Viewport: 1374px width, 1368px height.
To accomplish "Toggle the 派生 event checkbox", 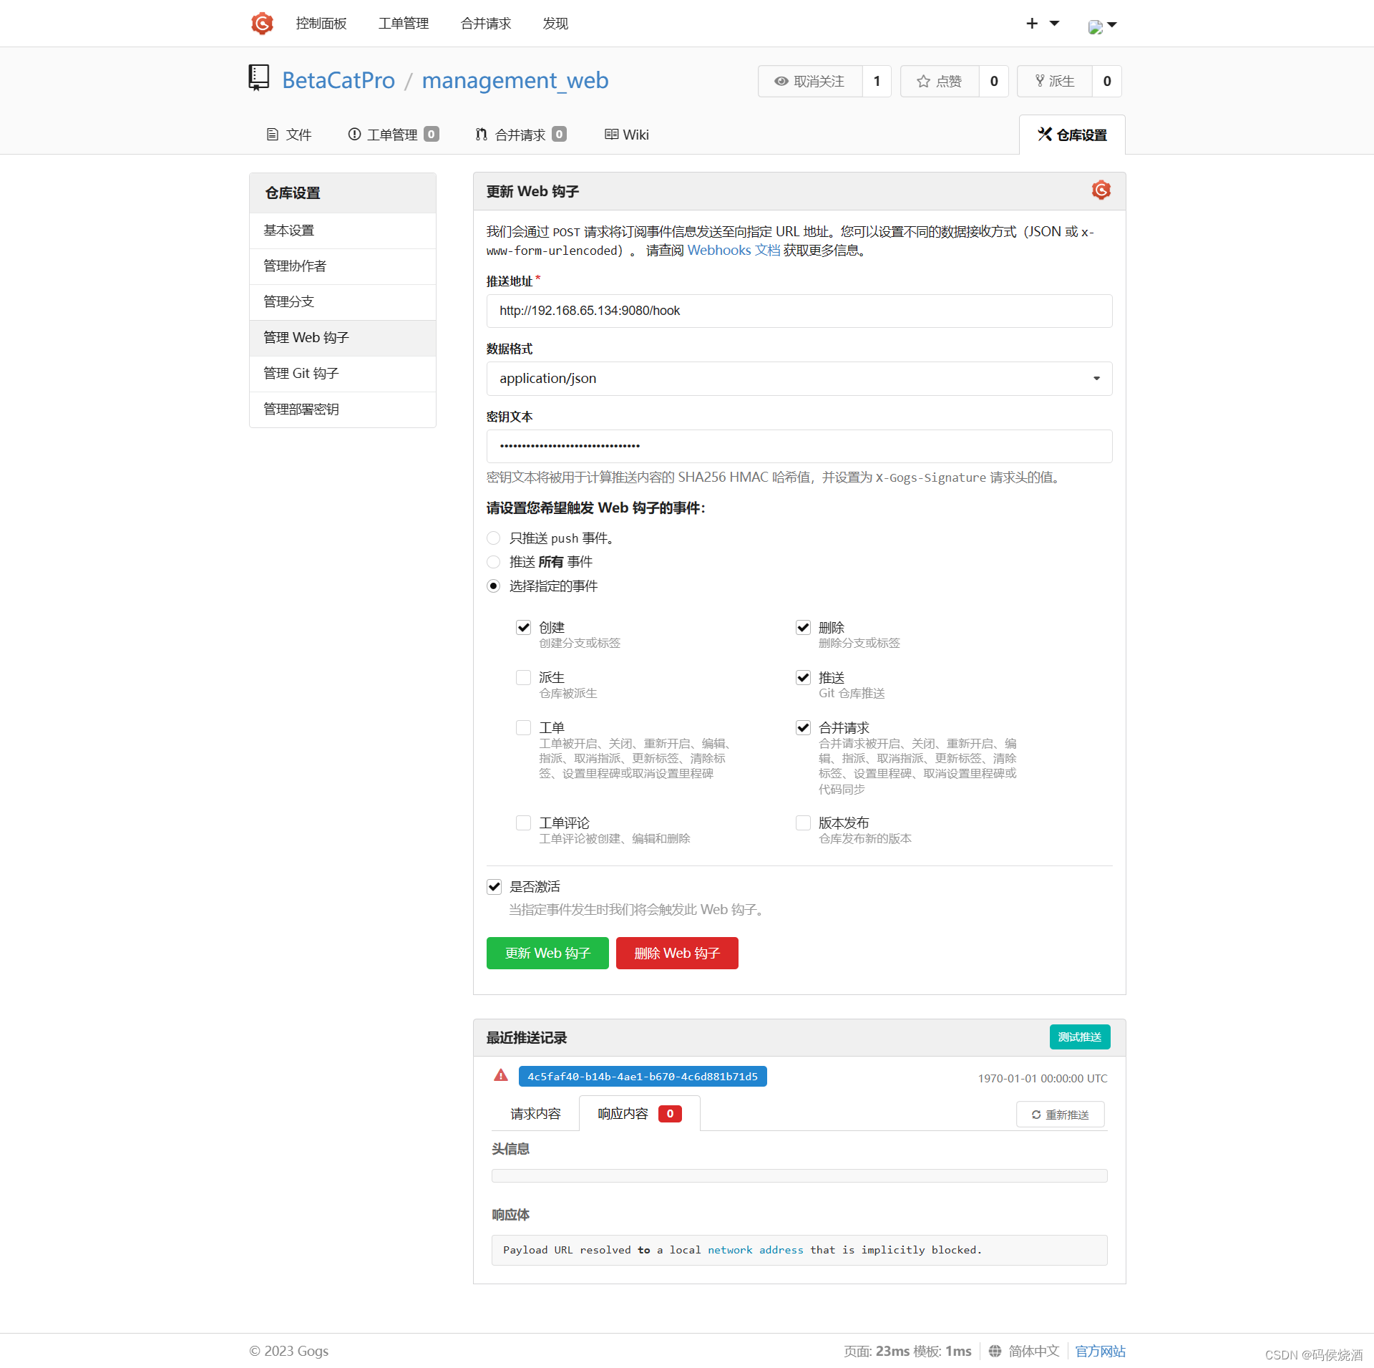I will coord(524,678).
